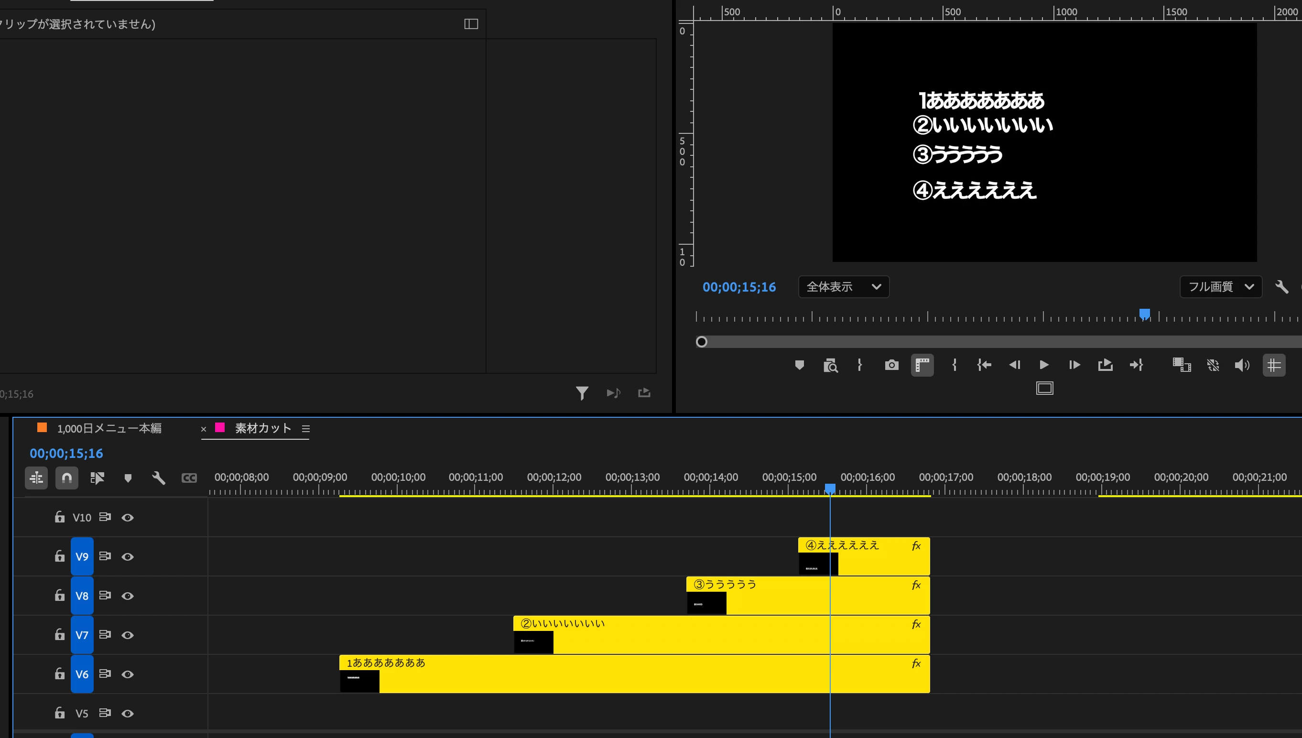Play the sequence in Program Monitor
The image size is (1302, 738).
(1044, 365)
